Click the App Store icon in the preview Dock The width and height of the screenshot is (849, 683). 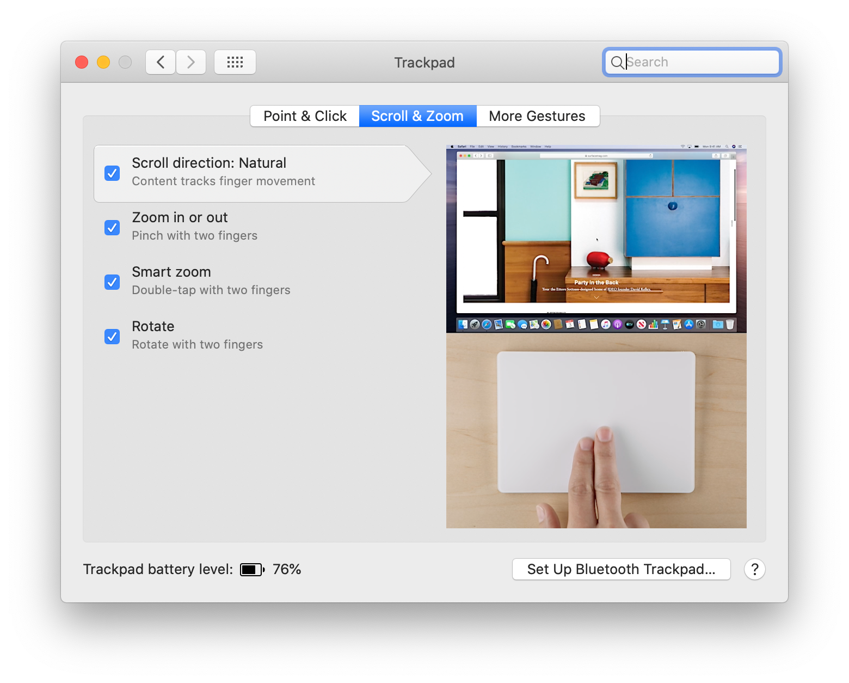pyautogui.click(x=689, y=325)
